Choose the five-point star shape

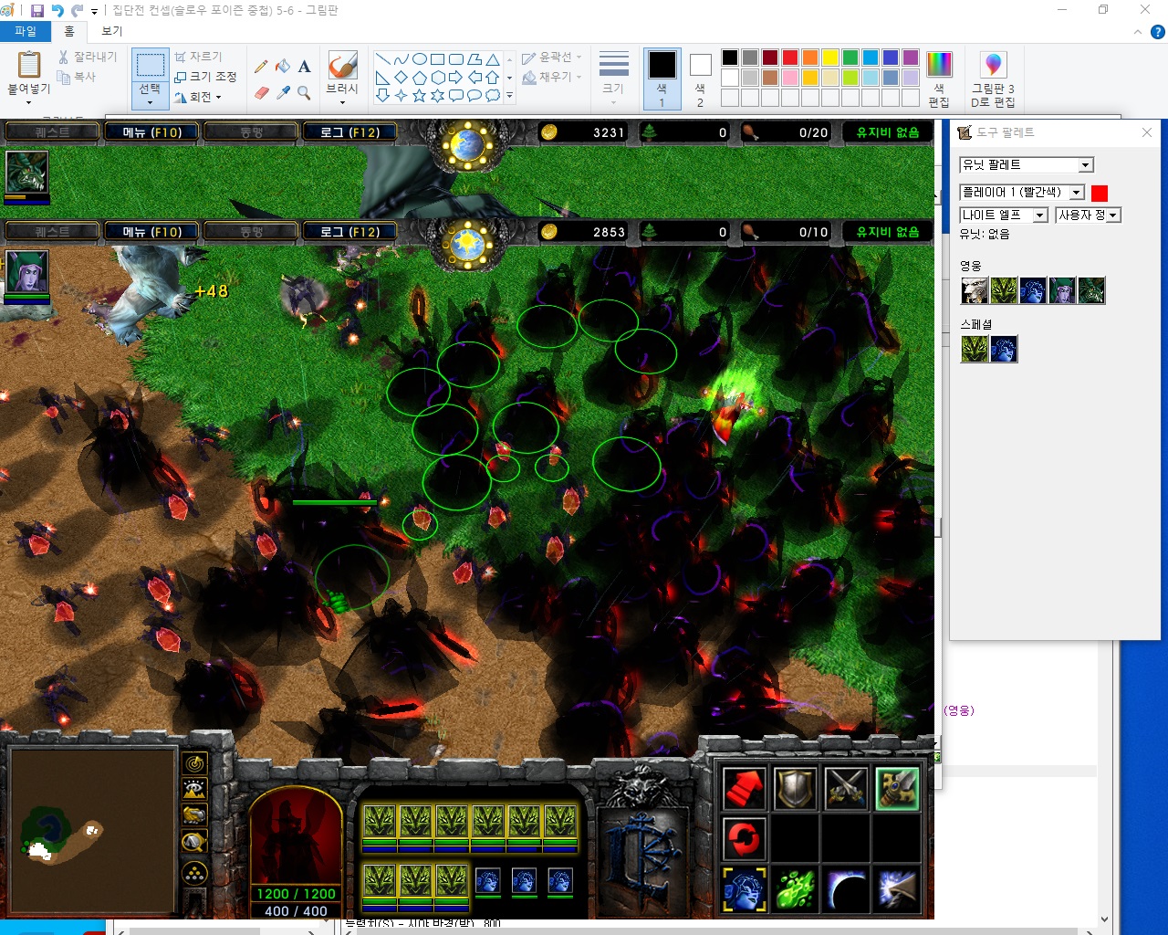(419, 95)
